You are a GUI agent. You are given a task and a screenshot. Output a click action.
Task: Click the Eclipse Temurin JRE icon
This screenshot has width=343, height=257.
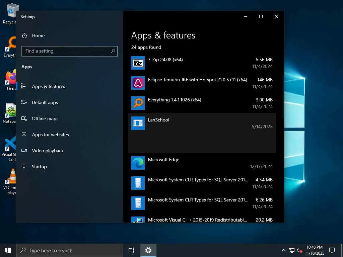[138, 83]
